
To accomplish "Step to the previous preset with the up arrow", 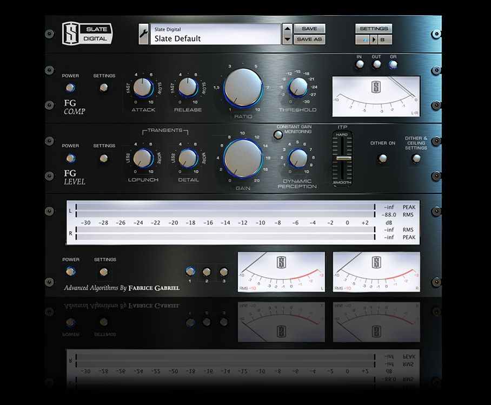I will tap(288, 29).
